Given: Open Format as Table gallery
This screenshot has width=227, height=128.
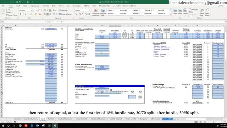Looking at the screenshot, I should (x=103, y=12).
